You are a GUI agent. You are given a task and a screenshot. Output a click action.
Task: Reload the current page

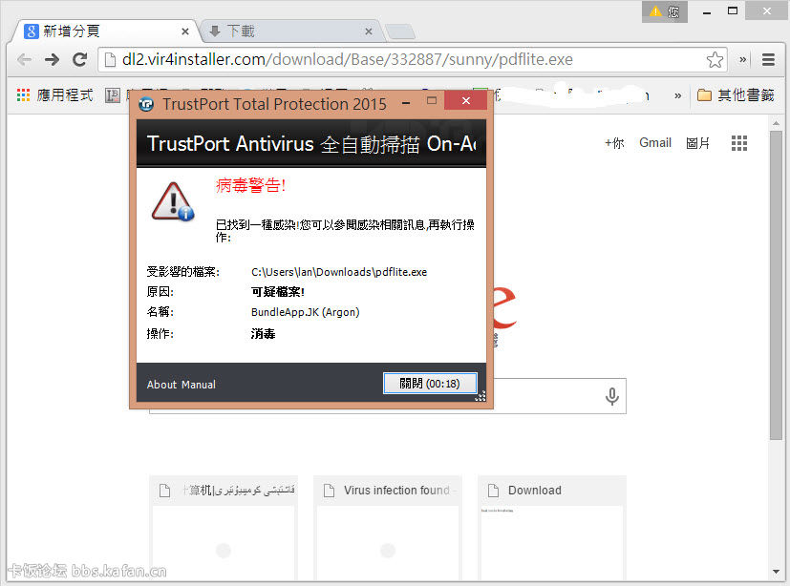[x=80, y=59]
